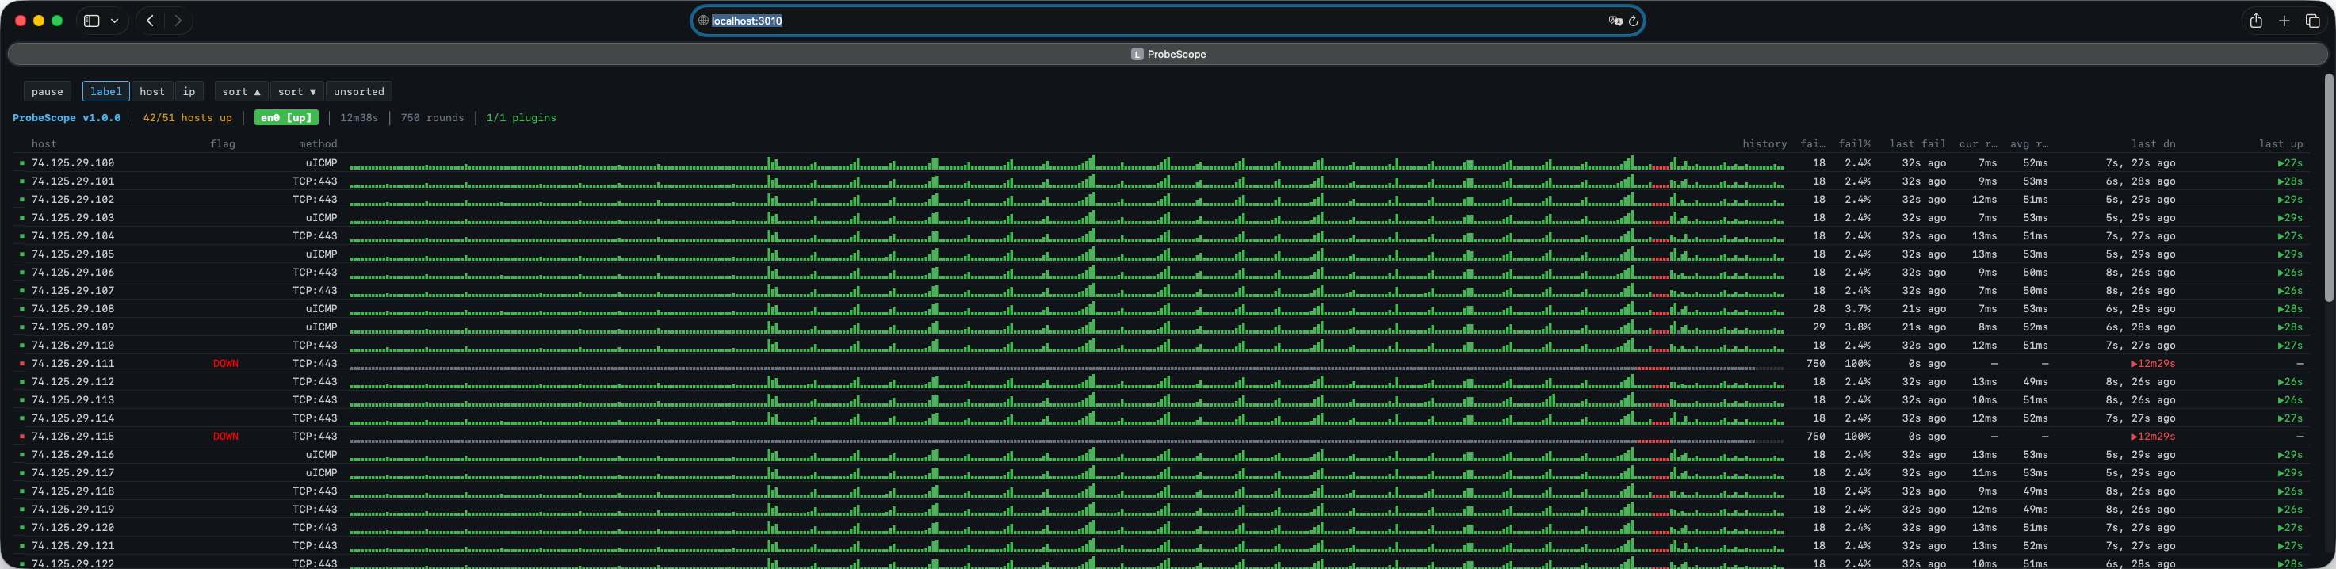This screenshot has height=569, width=2336.
Task: Toggle the Safari sidebar
Action: pyautogui.click(x=92, y=21)
